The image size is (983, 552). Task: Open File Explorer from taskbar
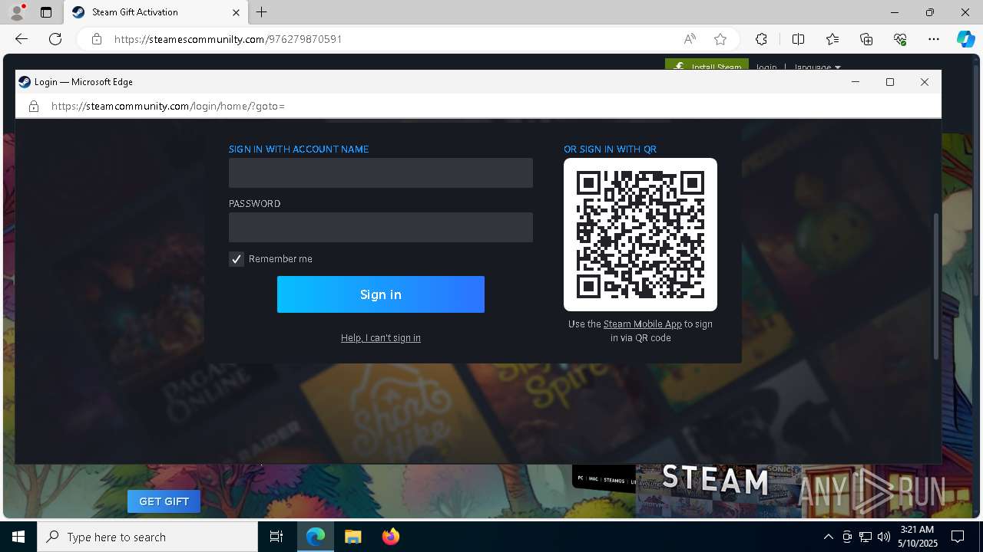click(x=352, y=537)
